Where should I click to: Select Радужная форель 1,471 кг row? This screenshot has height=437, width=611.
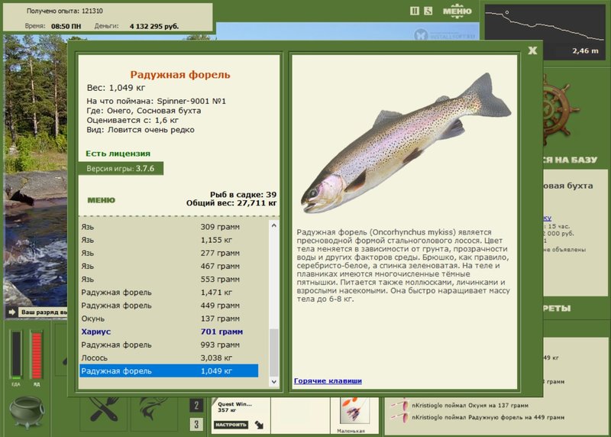coord(169,293)
